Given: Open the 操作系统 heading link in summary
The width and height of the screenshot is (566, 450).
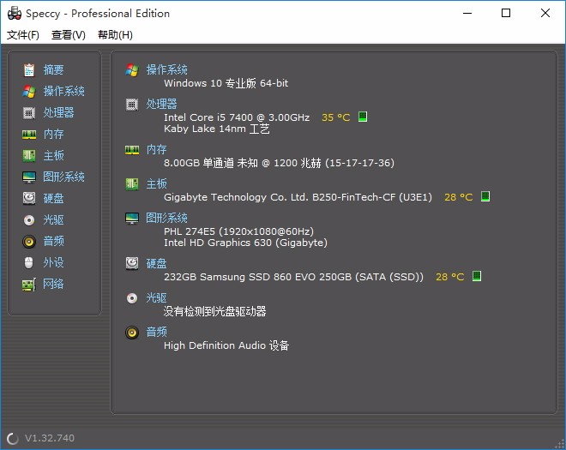Looking at the screenshot, I should [166, 69].
